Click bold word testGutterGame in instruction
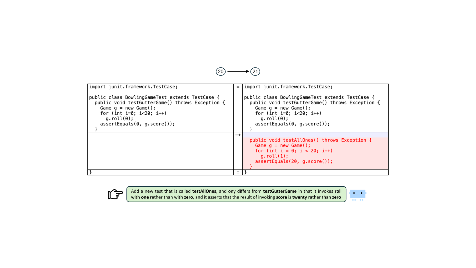476x268 pixels. click(x=280, y=191)
